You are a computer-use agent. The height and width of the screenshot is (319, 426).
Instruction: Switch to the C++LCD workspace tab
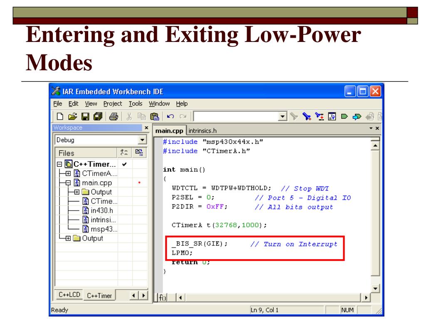point(69,294)
